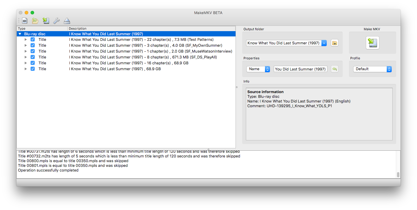Viewport: 417px width, 210px height.
Task: Uncheck the SF_MuseWatsonInterview title checkbox
Action: 33,51
